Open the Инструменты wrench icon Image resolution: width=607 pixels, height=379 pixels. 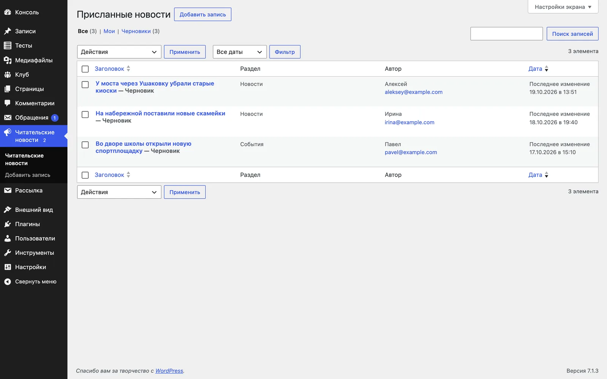[x=8, y=253]
